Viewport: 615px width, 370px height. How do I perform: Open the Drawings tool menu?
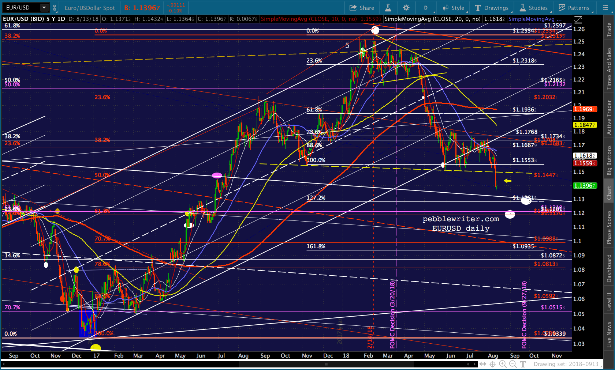click(x=492, y=8)
